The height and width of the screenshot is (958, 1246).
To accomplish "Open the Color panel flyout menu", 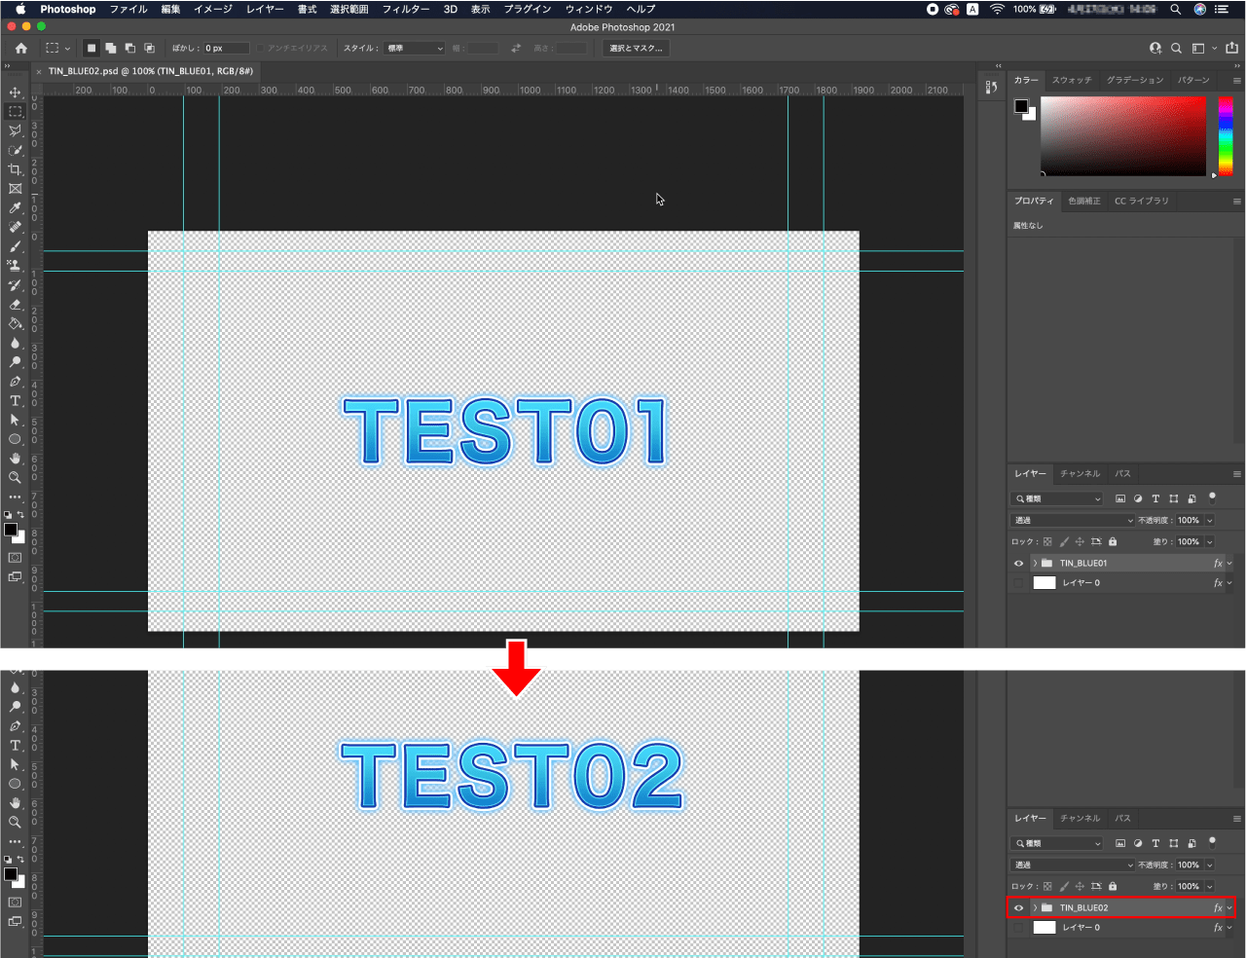I will point(1237,81).
